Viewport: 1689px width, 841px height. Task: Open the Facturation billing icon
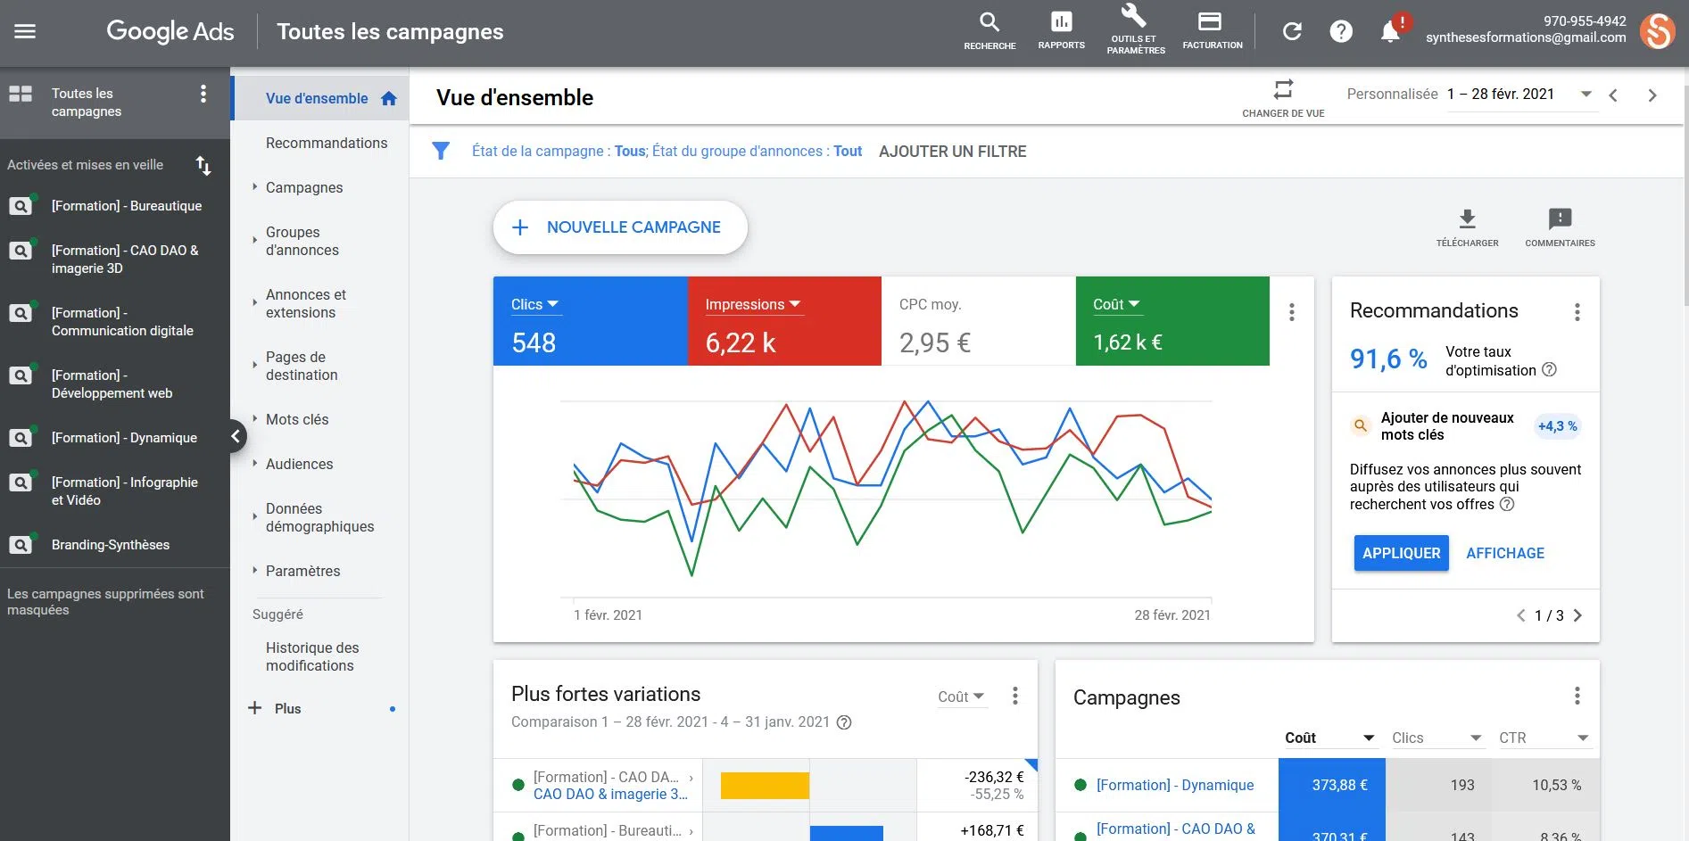coord(1211,23)
